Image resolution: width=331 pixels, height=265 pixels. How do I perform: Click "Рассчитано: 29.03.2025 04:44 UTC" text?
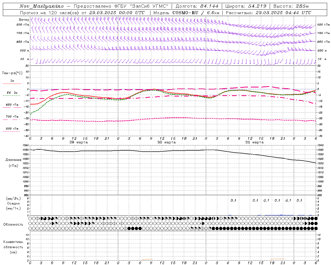[268, 13]
